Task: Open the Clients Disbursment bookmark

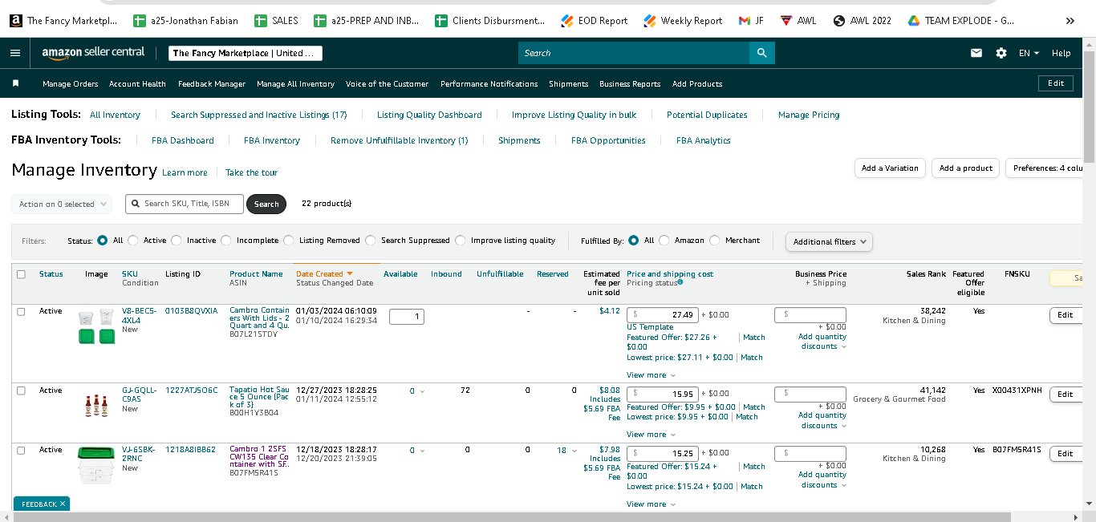Action: [489, 21]
